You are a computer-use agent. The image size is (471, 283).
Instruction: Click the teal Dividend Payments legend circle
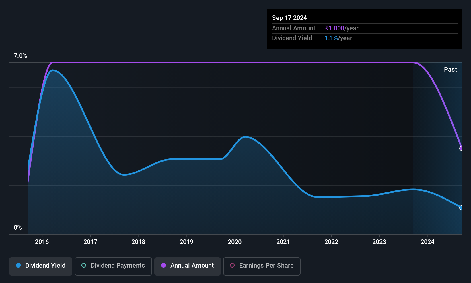pos(84,265)
